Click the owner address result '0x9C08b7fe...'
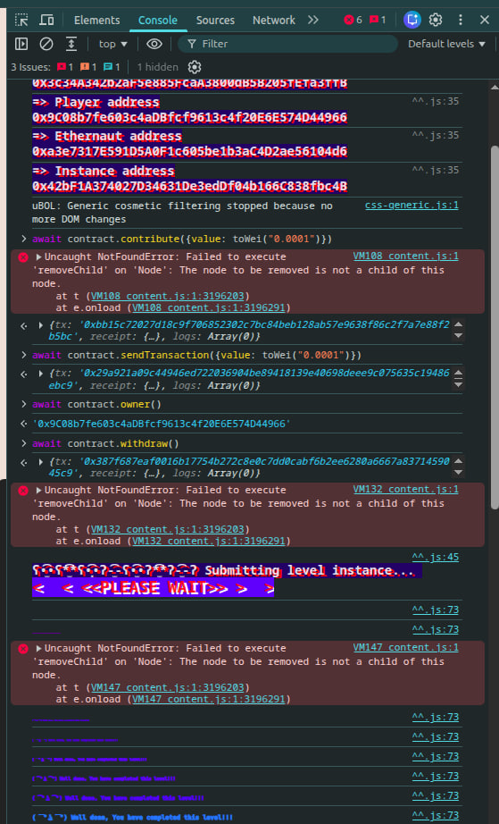The image size is (499, 824). tap(162, 424)
